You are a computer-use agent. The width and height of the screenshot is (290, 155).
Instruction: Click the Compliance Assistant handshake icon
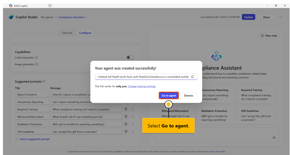[x=216, y=56]
